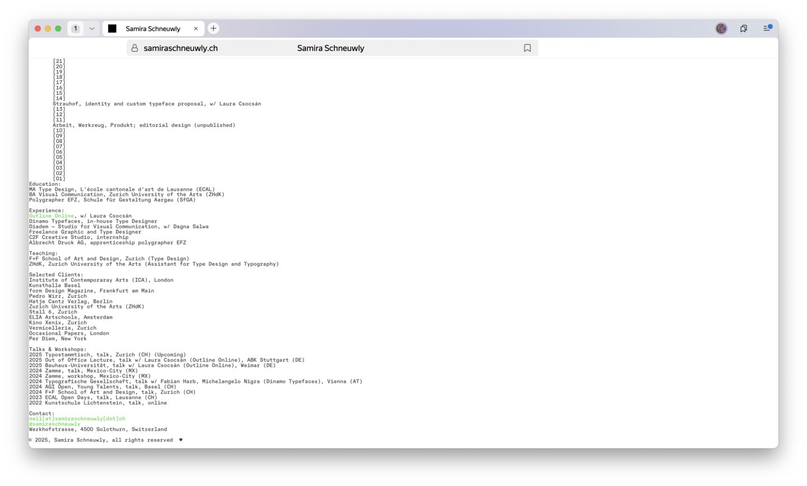Click the 2024 AGI Open, Young Talents line
807x486 pixels.
pyautogui.click(x=103, y=387)
